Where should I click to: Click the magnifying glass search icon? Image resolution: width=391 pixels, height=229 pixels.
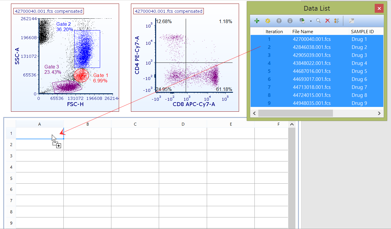pos(318,21)
